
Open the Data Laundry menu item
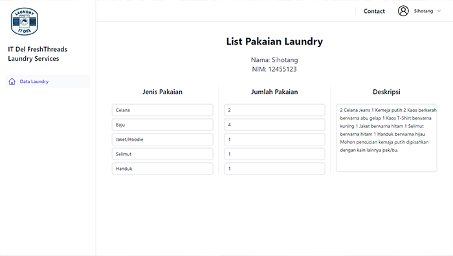[48, 81]
